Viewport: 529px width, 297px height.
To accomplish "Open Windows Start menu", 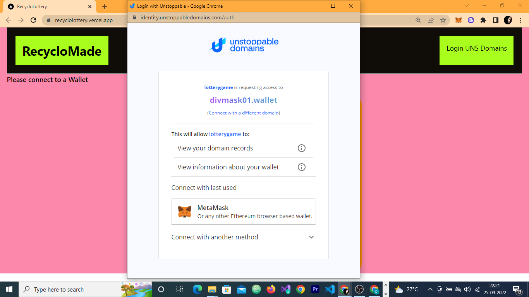I will [9, 289].
